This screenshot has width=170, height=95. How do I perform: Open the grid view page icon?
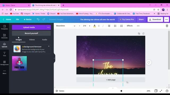(156, 91)
